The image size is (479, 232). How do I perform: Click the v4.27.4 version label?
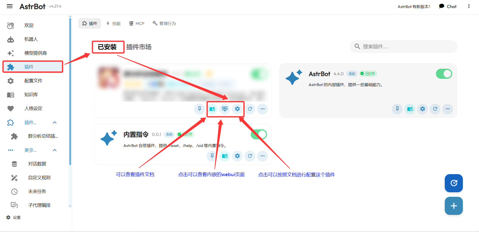(x=55, y=6)
